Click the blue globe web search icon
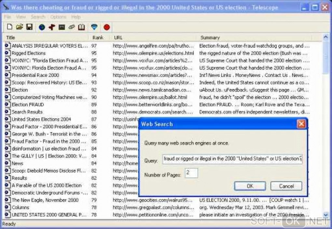 click(42, 27)
